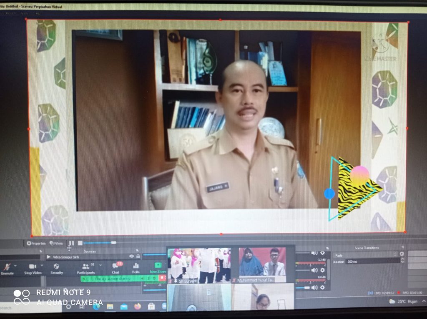Image resolution: width=427 pixels, height=319 pixels.
Task: Toggle lock on Video Sekapur Sirih source
Action: click(138, 256)
